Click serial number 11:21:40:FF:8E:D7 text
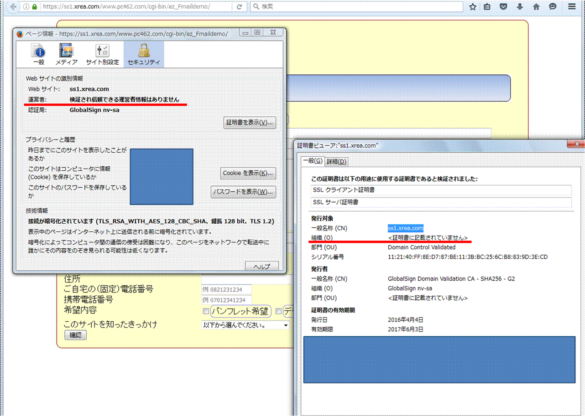This screenshot has height=416, width=585. (x=467, y=257)
